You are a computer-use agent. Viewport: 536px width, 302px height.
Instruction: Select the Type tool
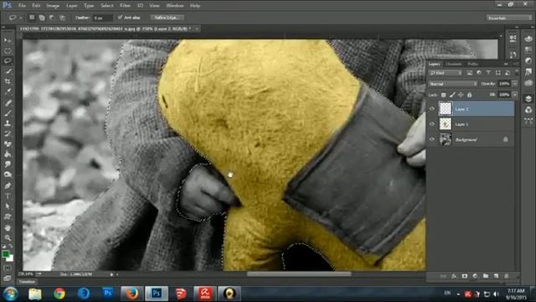coord(8,196)
